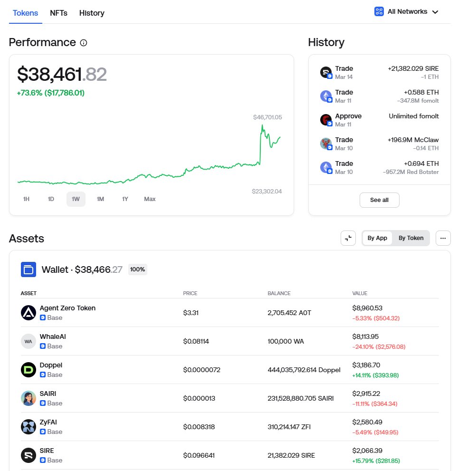Select the 1Y chart range
The image size is (457, 471).
pyautogui.click(x=125, y=199)
